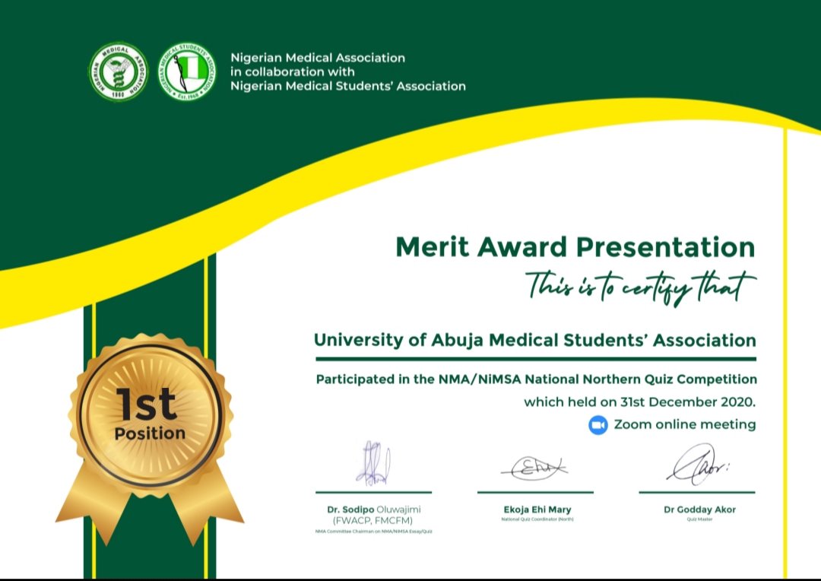Click the 'Zoom online meeting' text
The width and height of the screenshot is (821, 581).
click(685, 424)
